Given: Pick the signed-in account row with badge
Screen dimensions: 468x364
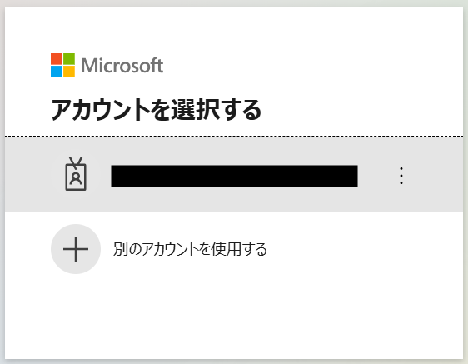Looking at the screenshot, I should tap(234, 174).
